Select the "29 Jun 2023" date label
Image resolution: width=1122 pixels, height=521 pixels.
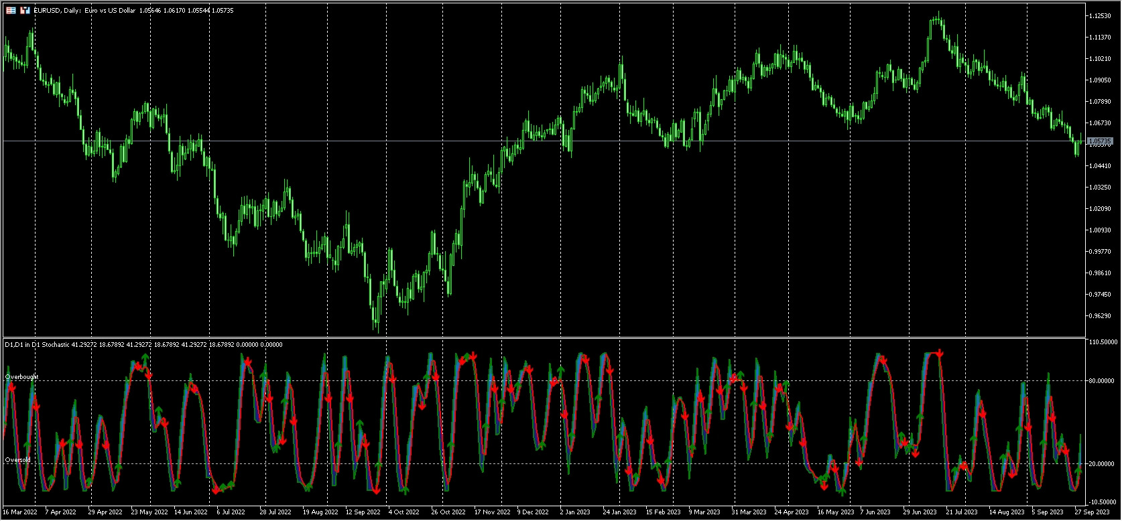pos(920,512)
